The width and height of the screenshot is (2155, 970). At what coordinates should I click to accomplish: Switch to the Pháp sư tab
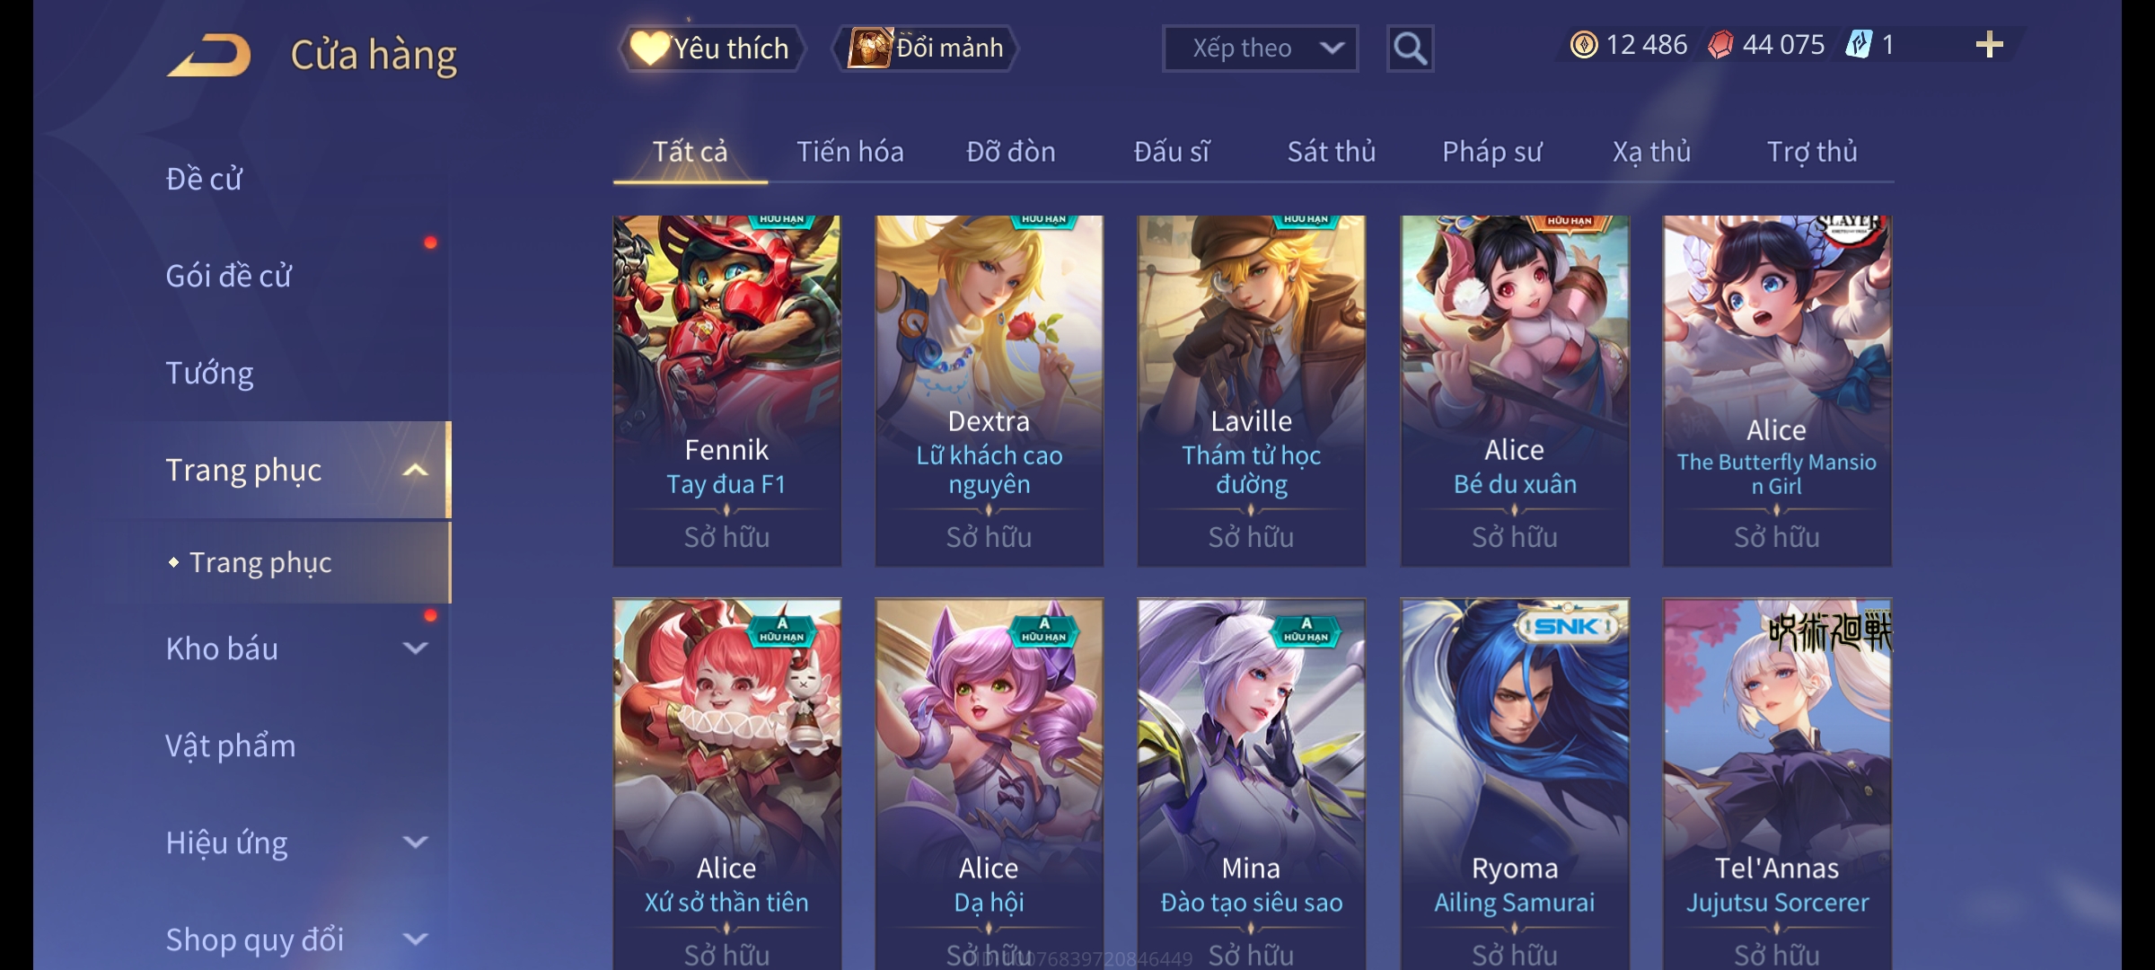coord(1491,152)
